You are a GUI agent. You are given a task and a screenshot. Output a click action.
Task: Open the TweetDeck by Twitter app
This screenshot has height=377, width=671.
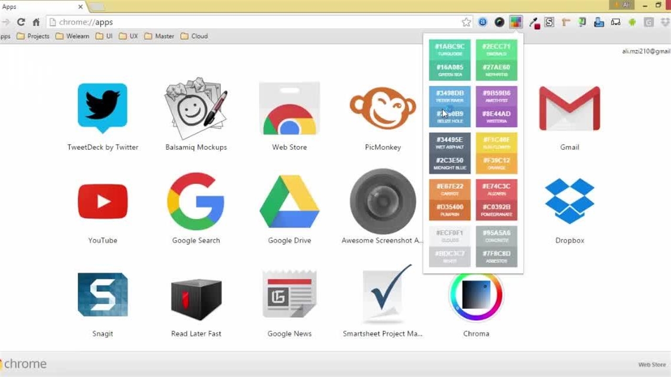click(103, 108)
